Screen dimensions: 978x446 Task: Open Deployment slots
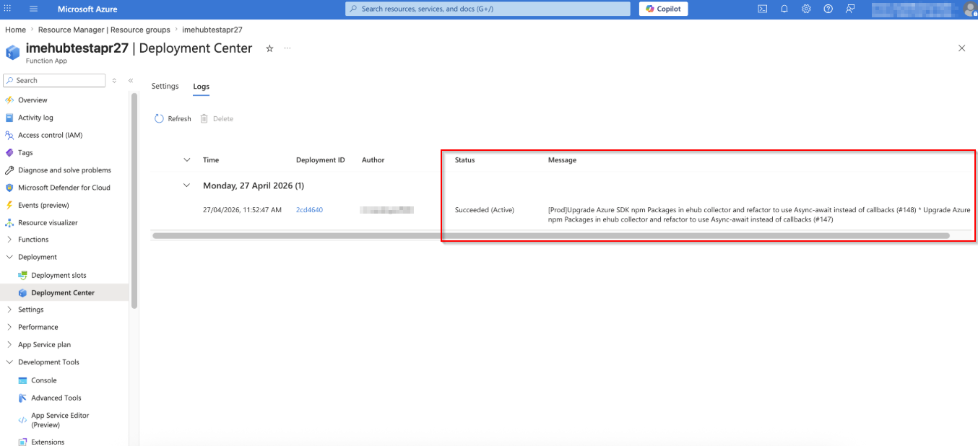(x=59, y=276)
